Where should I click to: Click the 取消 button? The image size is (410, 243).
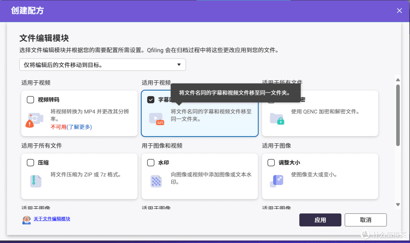pyautogui.click(x=366, y=220)
